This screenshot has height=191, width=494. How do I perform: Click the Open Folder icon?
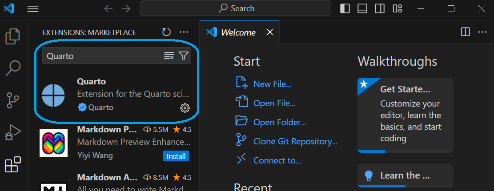[x=242, y=121]
